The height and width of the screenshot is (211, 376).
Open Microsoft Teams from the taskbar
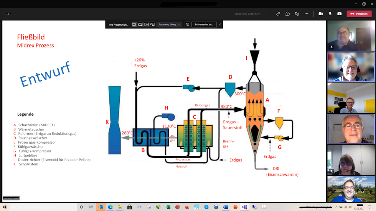click(x=245, y=207)
